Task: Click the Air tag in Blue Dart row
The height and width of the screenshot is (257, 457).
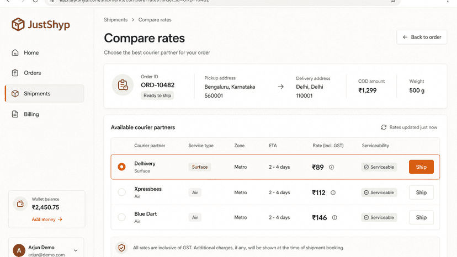Action: click(x=195, y=217)
